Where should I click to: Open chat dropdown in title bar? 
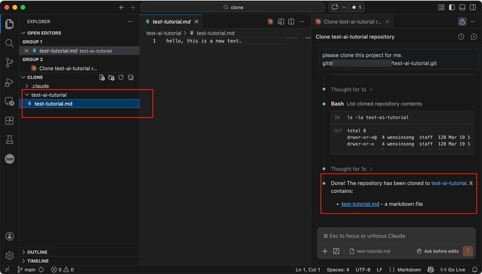click(344, 7)
